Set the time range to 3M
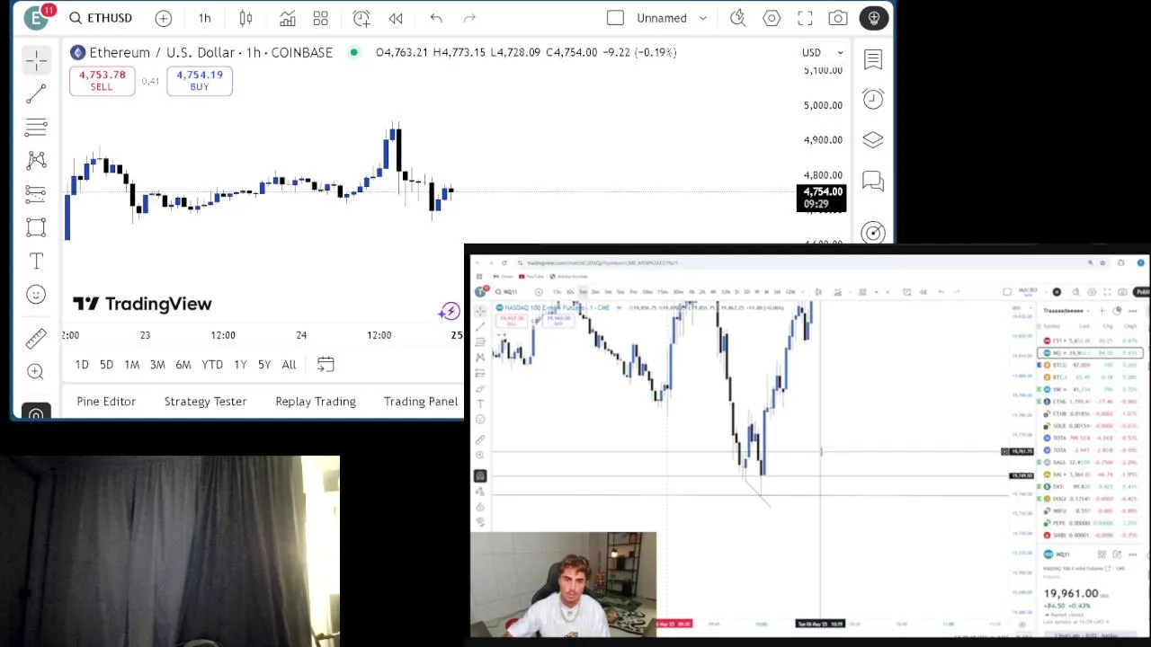 click(157, 364)
